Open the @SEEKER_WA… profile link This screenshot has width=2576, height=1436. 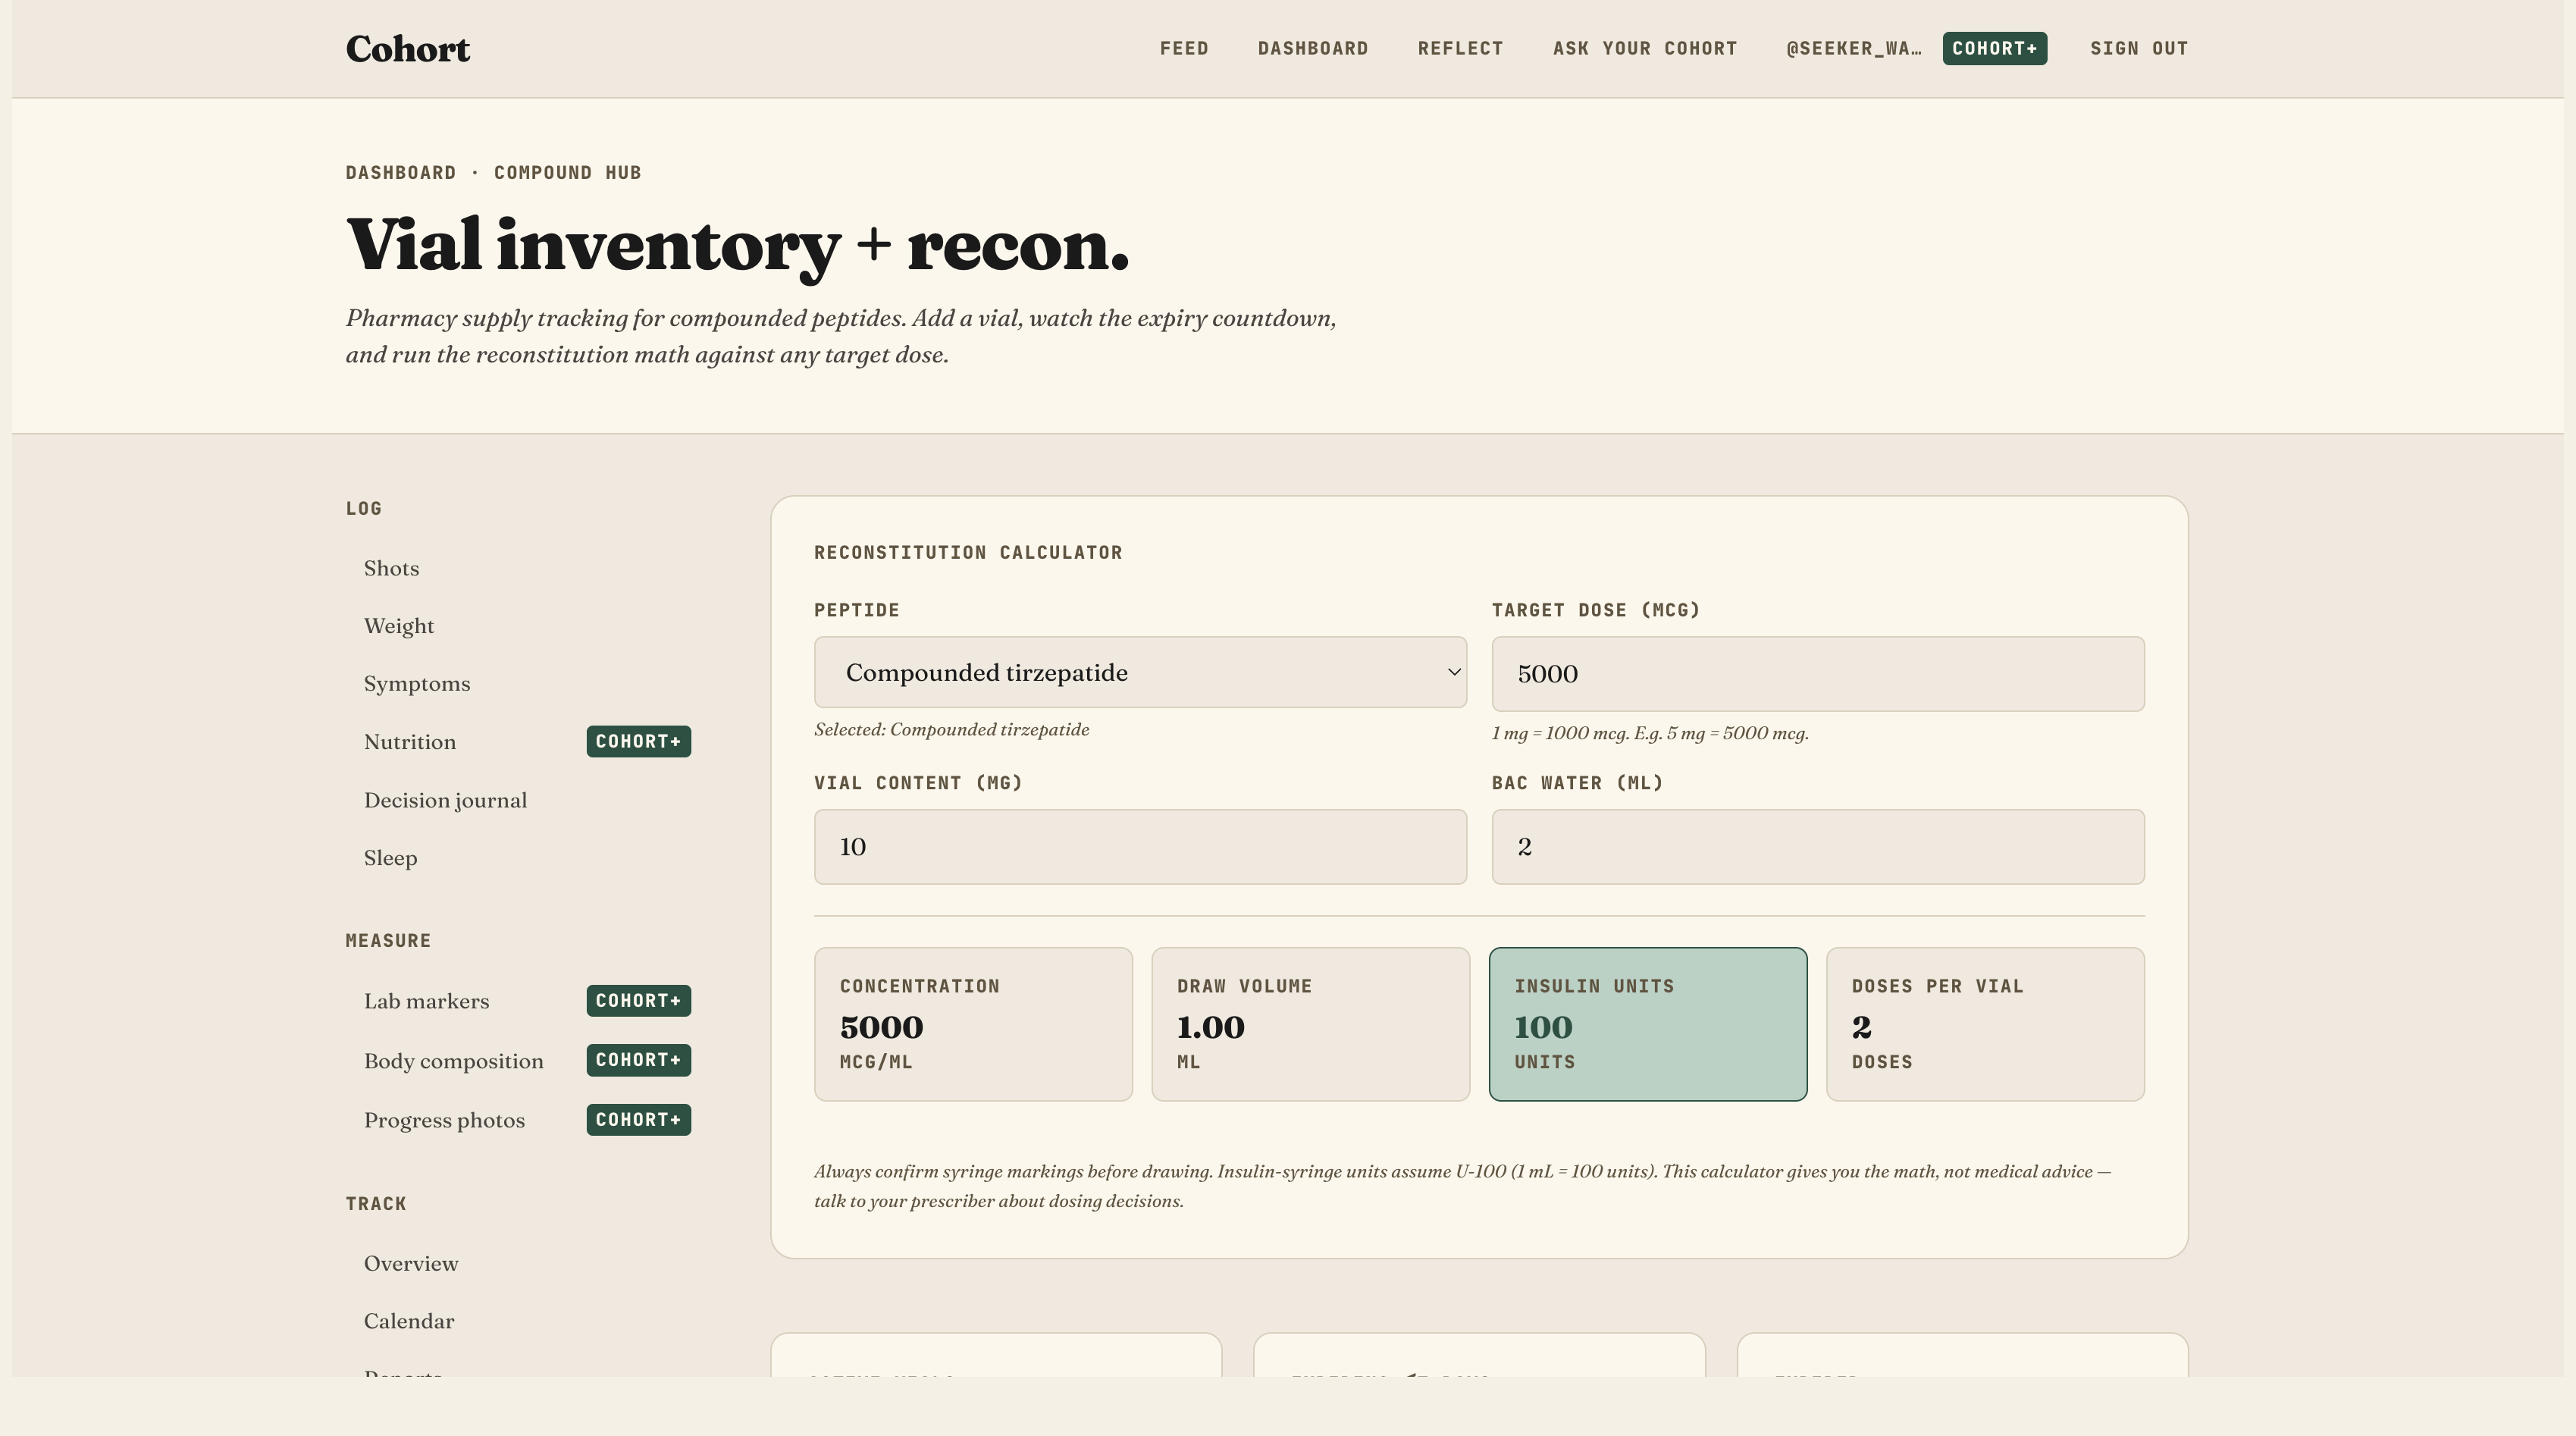[1853, 49]
